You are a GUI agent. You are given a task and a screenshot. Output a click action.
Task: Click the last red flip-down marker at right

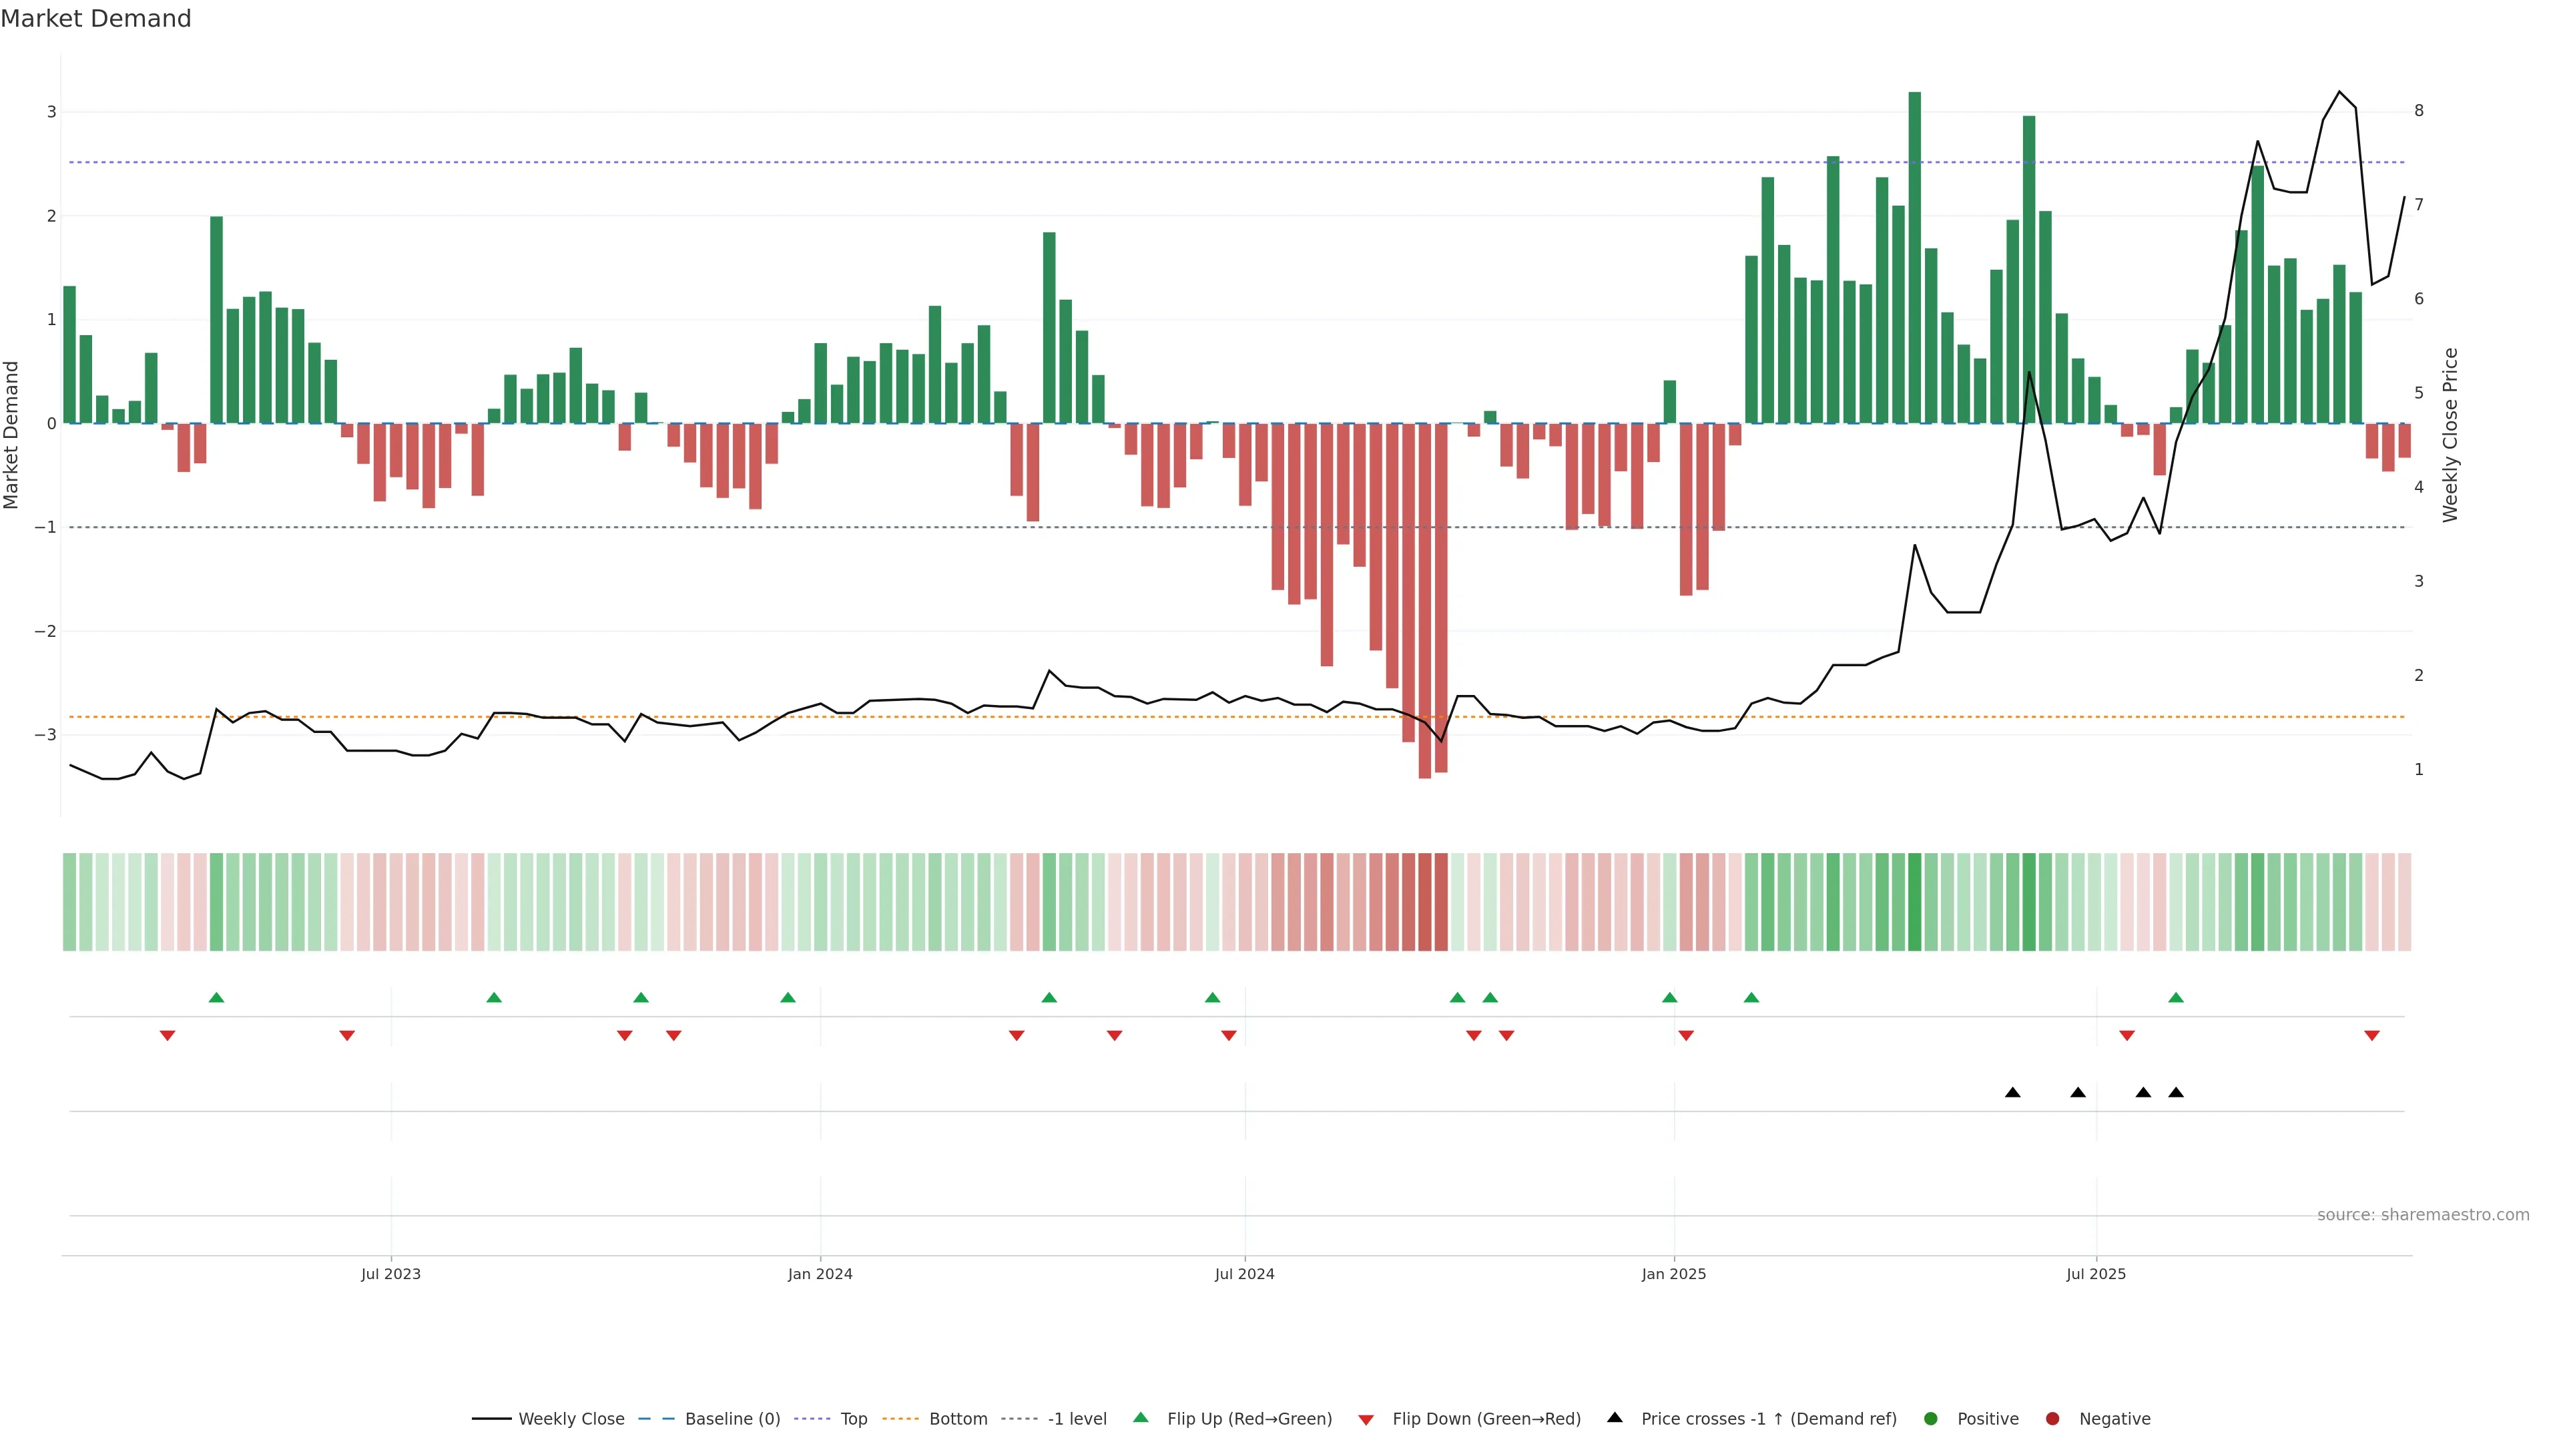click(x=2372, y=1036)
